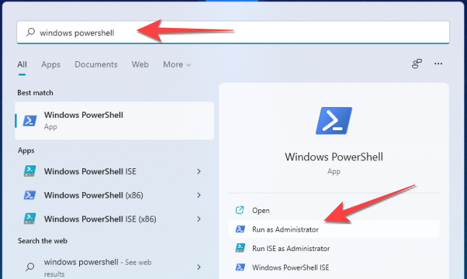Click the Open external-link icon
Image resolution: width=467 pixels, height=279 pixels.
pos(240,210)
